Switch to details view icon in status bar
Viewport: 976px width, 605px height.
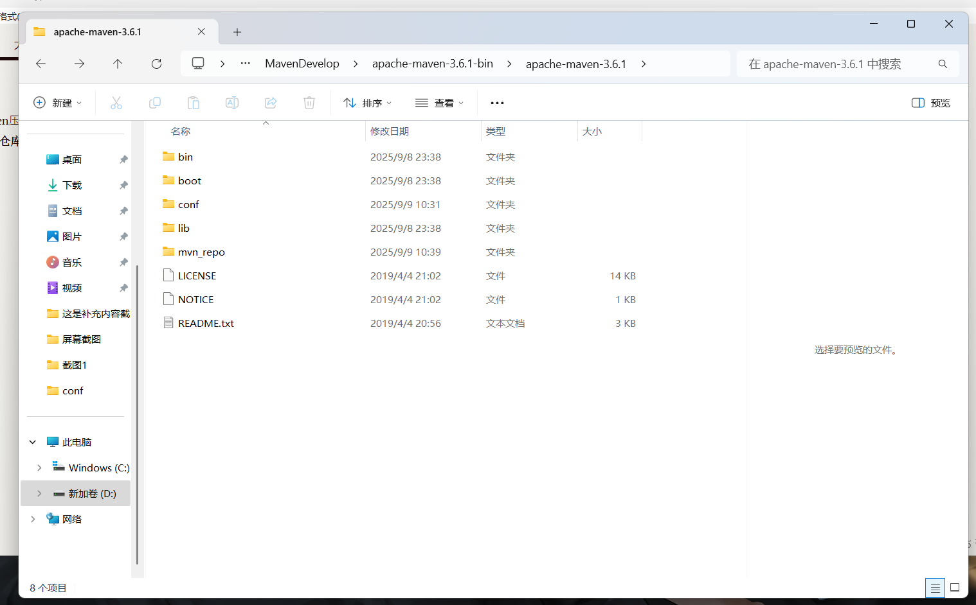coord(935,588)
